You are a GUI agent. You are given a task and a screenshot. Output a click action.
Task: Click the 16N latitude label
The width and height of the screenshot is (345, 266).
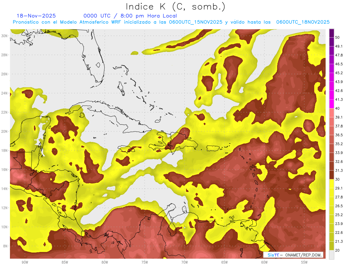(x=5, y=170)
